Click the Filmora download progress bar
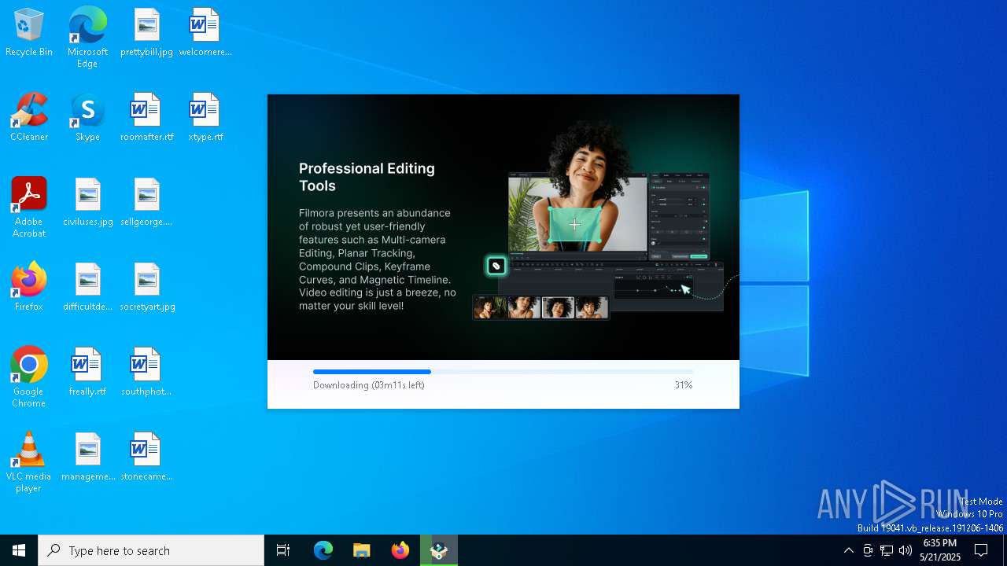Image resolution: width=1007 pixels, height=566 pixels. click(503, 372)
